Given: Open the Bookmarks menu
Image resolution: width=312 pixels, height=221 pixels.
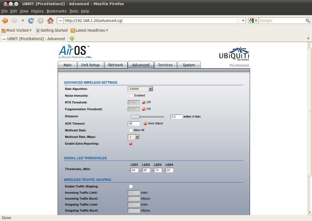Looking at the screenshot, I should (57, 11).
